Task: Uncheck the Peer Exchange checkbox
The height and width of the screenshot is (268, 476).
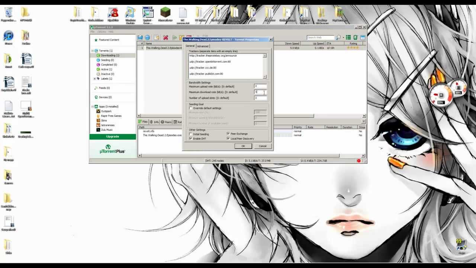Action: [228, 134]
